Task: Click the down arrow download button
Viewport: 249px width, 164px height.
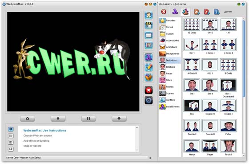Action: (119, 119)
